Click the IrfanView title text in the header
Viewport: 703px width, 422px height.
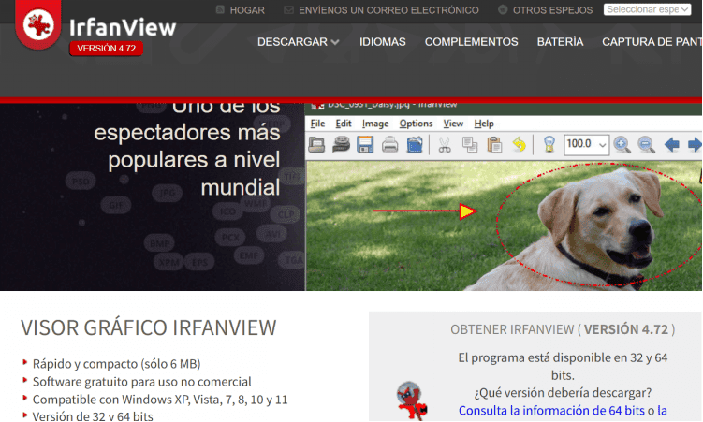(x=123, y=27)
